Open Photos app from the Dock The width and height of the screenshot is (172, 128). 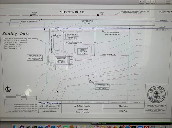[x=115, y=127]
